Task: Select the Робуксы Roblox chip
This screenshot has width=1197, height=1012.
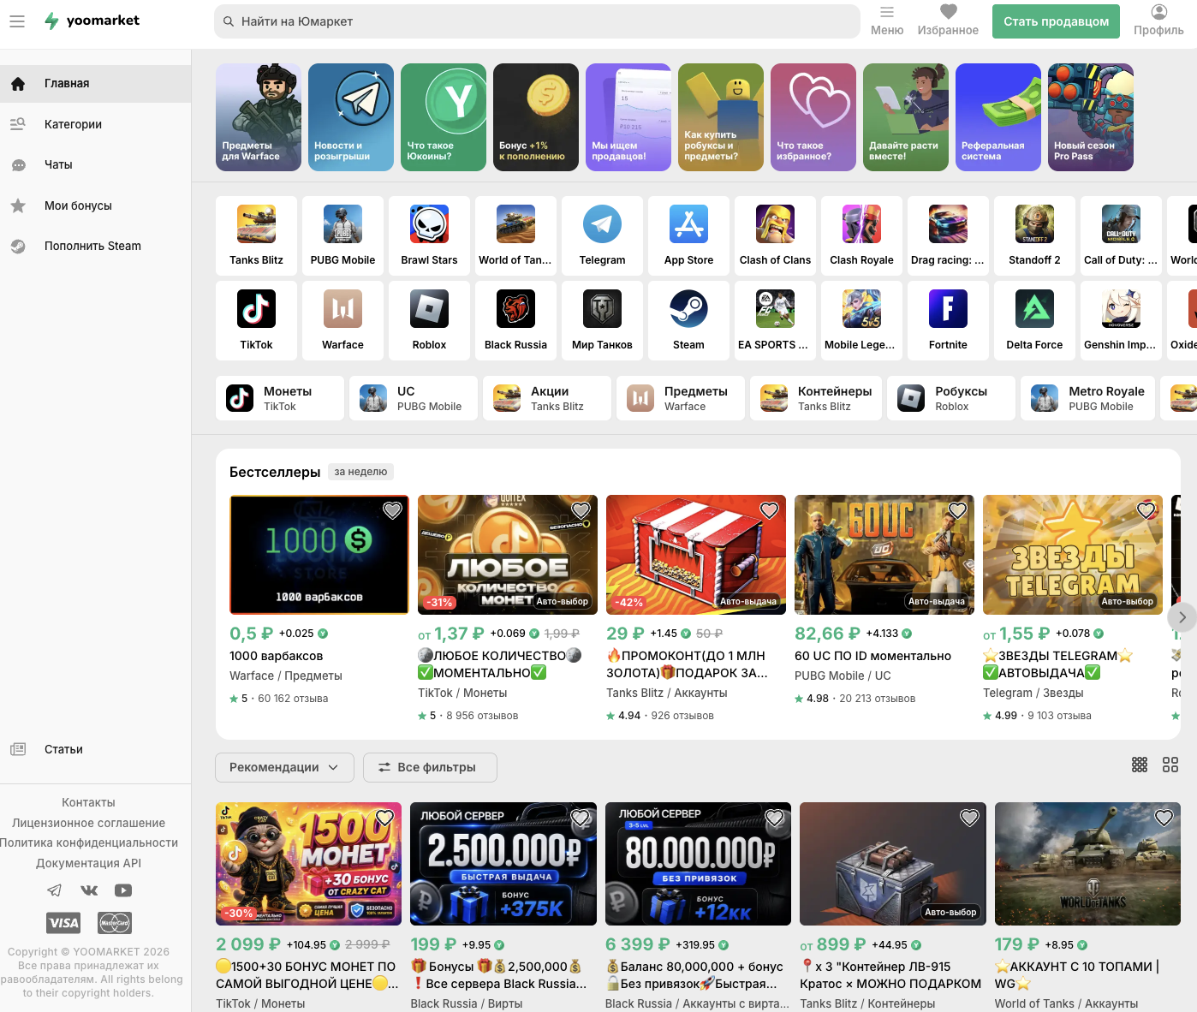Action: click(951, 398)
